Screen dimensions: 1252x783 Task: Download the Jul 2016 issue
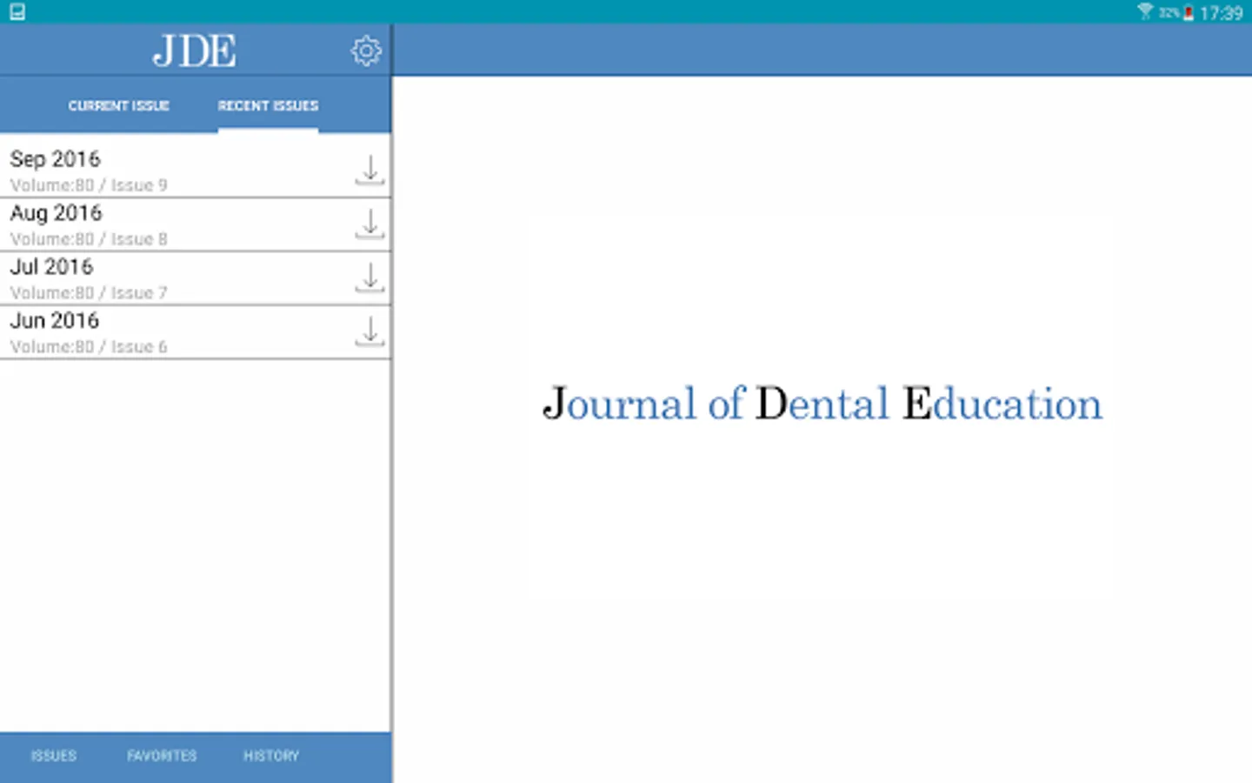coord(370,278)
